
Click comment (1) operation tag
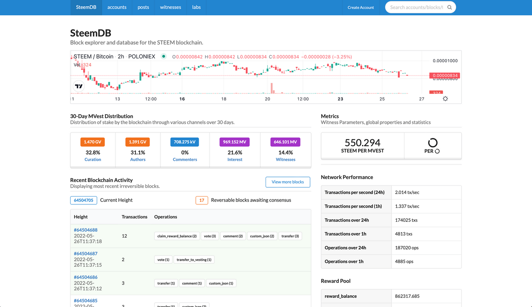(x=192, y=283)
